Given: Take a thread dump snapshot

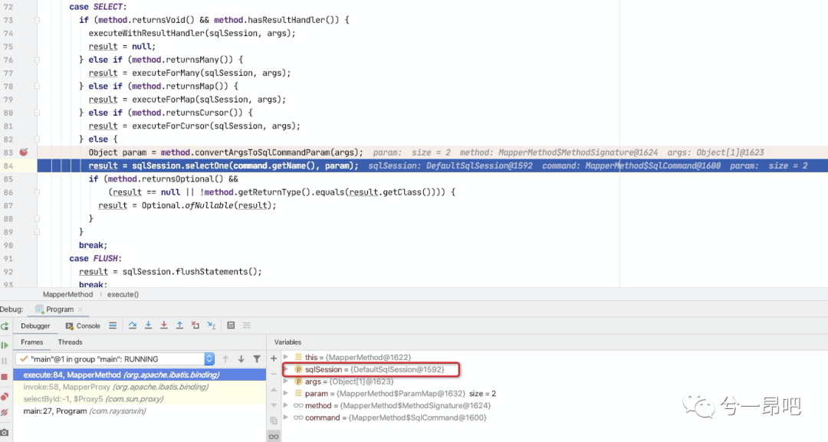Looking at the screenshot, I should pos(5,433).
